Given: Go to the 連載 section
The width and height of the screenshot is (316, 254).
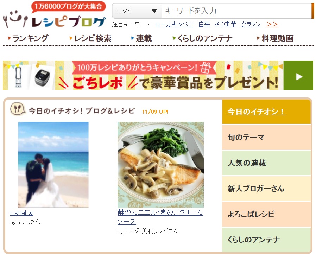Looking at the screenshot, I should (x=141, y=38).
